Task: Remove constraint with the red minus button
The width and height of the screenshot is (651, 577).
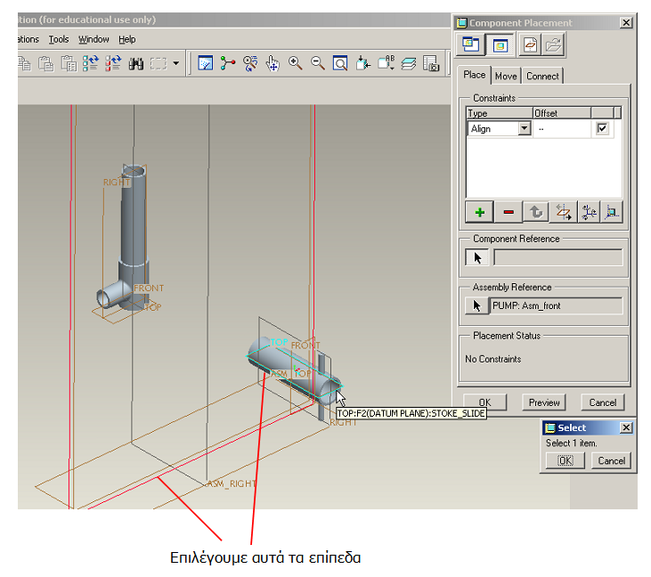Action: click(509, 212)
